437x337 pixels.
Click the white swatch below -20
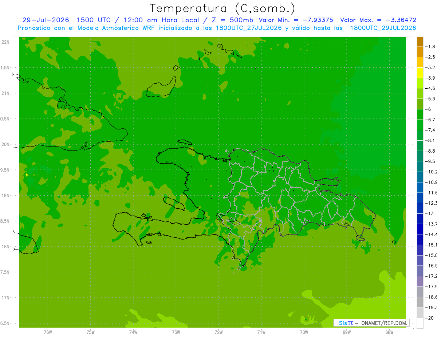420,323
